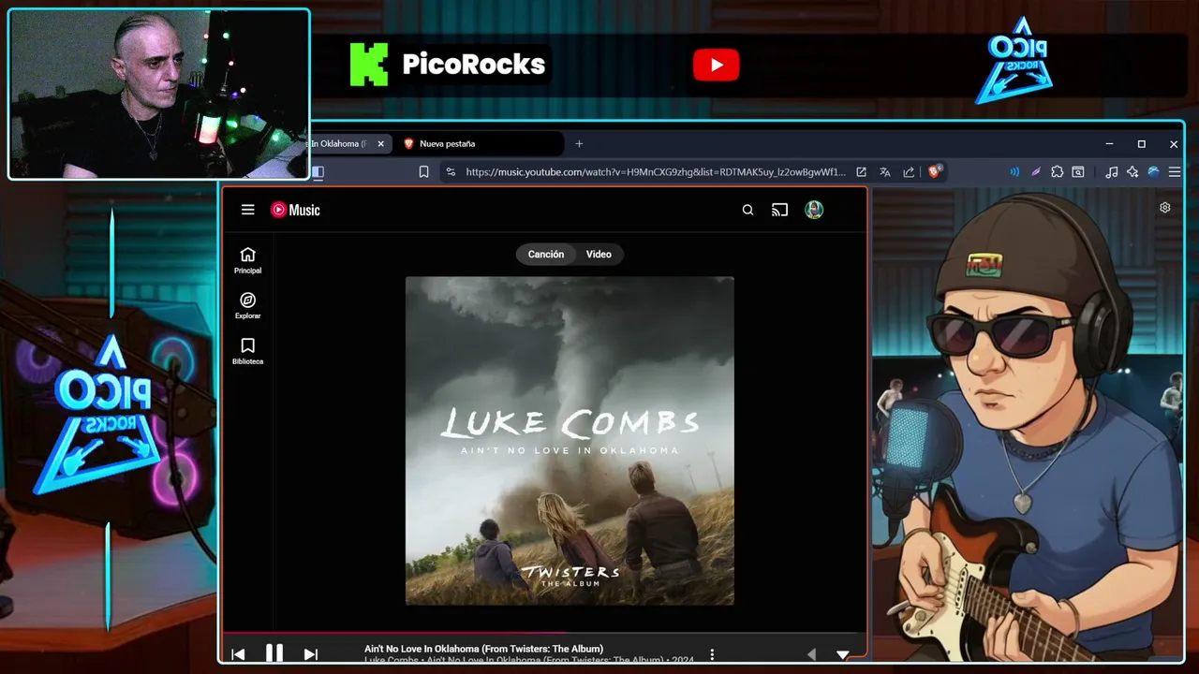Open a new browser tab
1199x674 pixels.
[x=579, y=143]
